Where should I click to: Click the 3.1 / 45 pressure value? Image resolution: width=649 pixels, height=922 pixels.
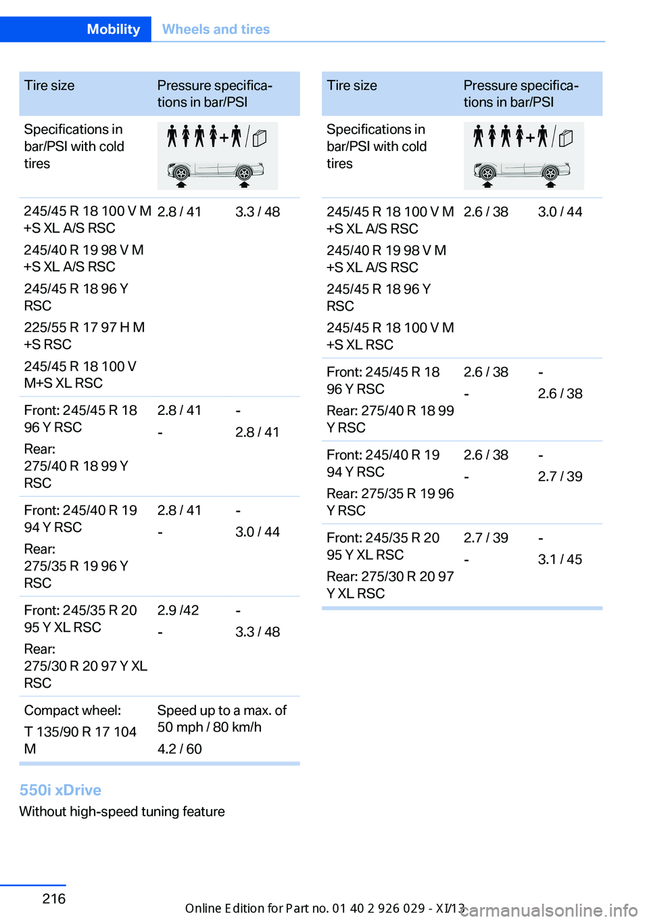pyautogui.click(x=560, y=559)
